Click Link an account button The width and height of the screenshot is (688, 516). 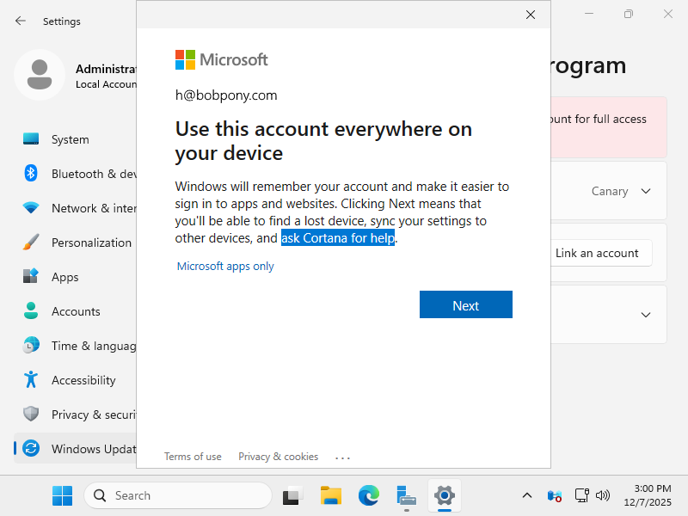600,253
